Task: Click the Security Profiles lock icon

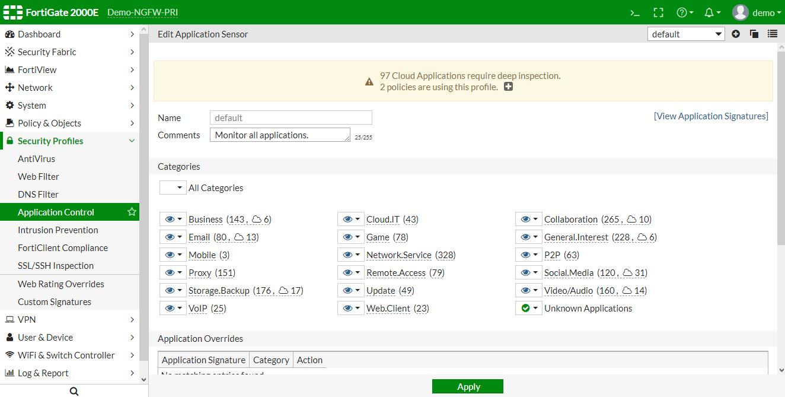Action: (x=9, y=141)
